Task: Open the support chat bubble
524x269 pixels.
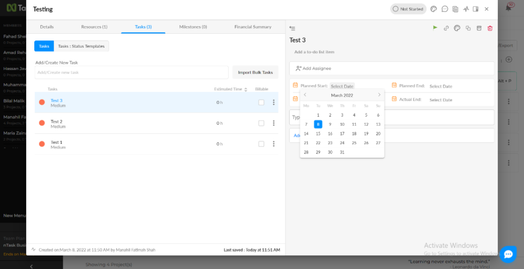Action: [x=508, y=254]
